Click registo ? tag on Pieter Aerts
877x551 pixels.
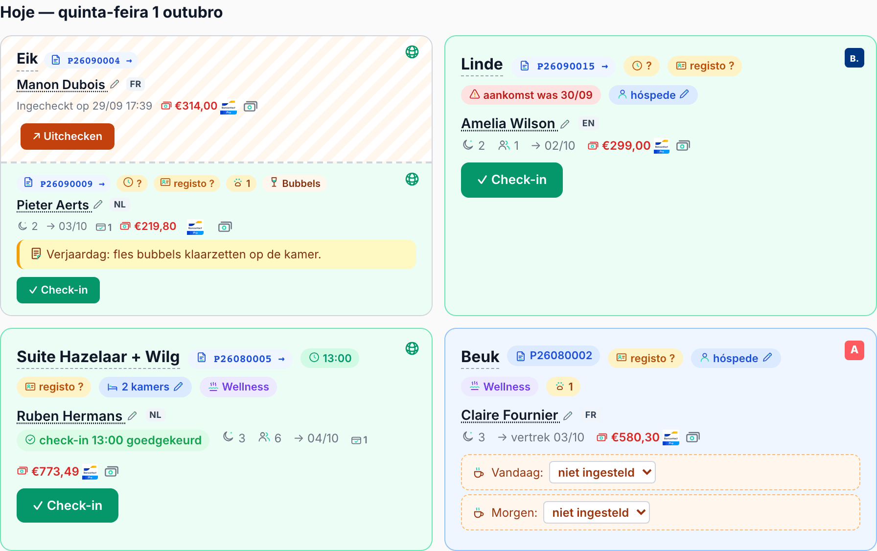(x=187, y=184)
